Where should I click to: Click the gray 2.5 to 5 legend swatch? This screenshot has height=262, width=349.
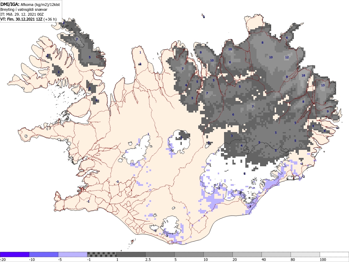160,254
